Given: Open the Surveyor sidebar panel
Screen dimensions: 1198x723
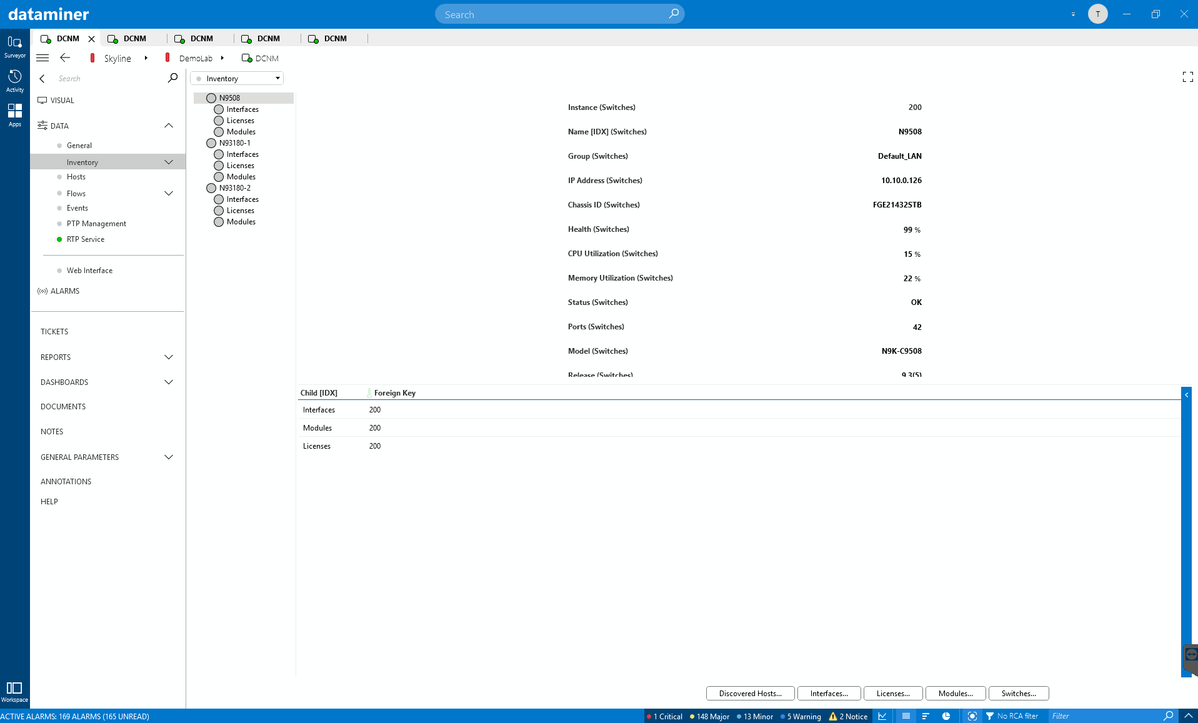Looking at the screenshot, I should pos(14,47).
